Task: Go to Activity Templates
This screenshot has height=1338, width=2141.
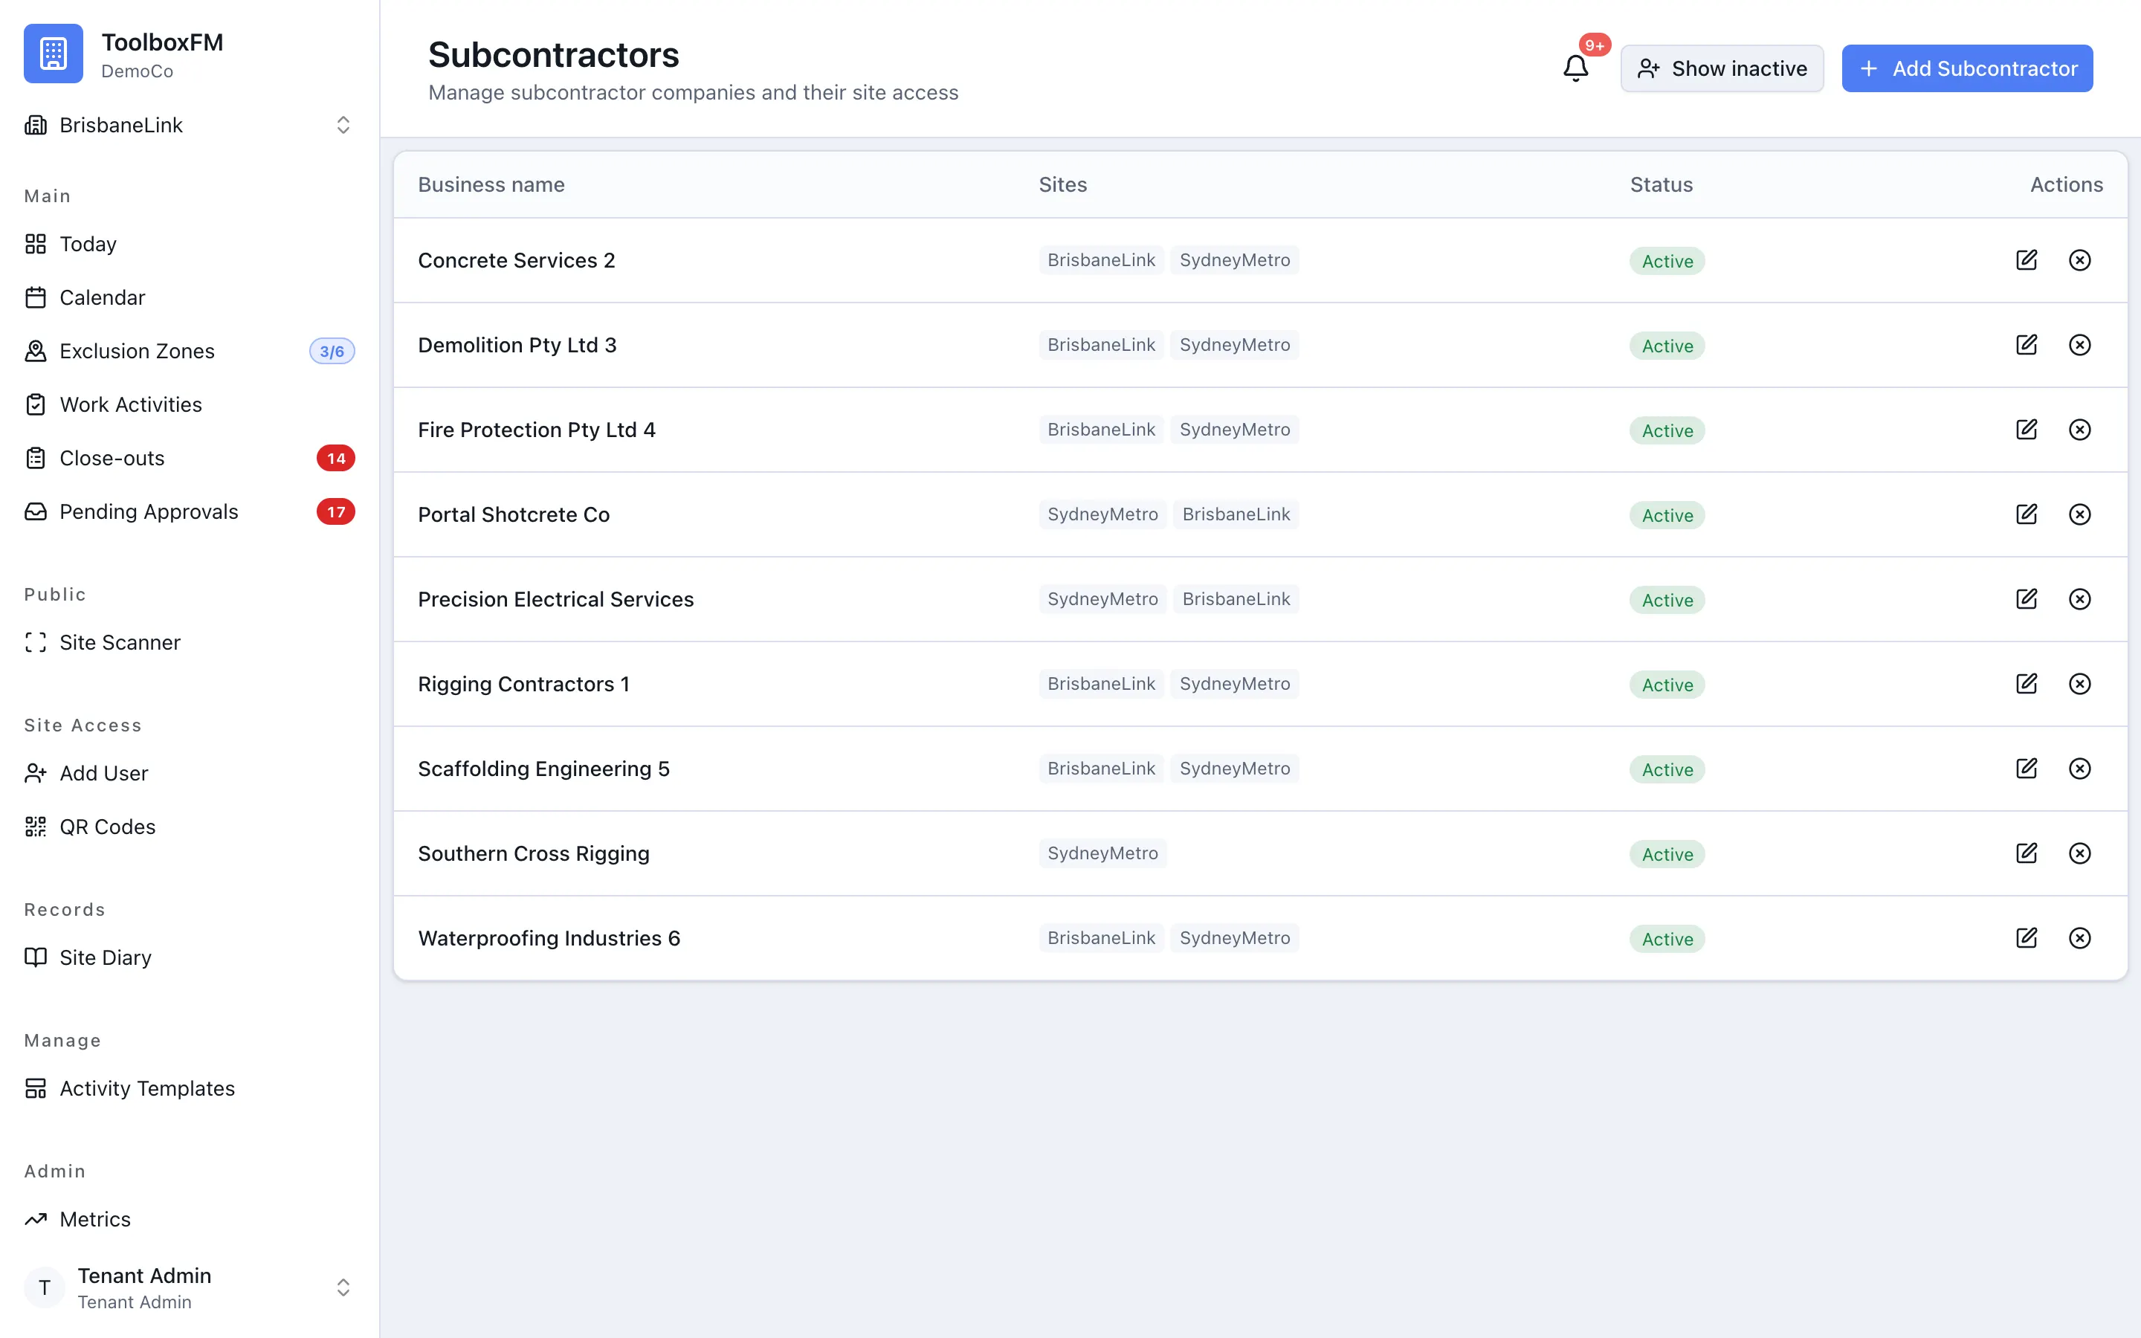Action: [190, 1088]
